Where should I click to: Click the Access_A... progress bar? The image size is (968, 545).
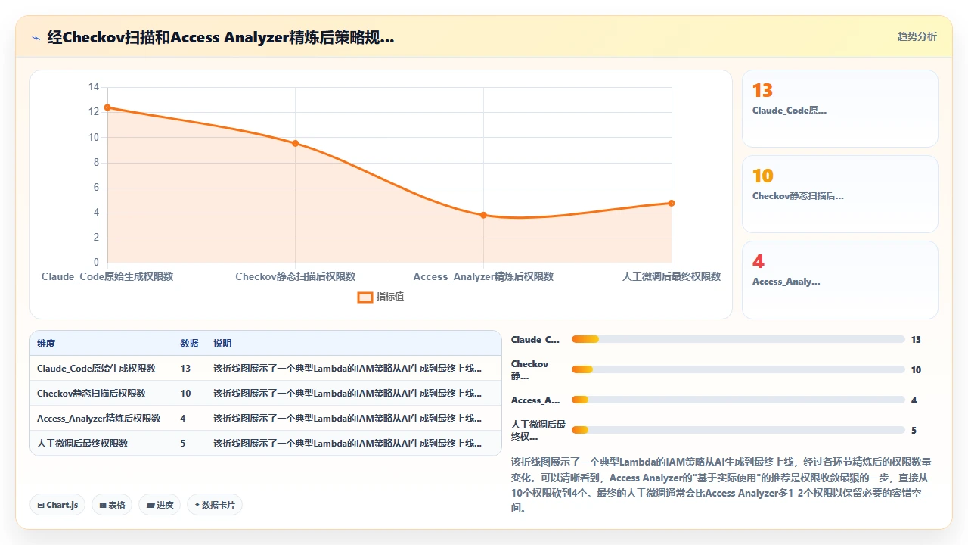pyautogui.click(x=738, y=400)
